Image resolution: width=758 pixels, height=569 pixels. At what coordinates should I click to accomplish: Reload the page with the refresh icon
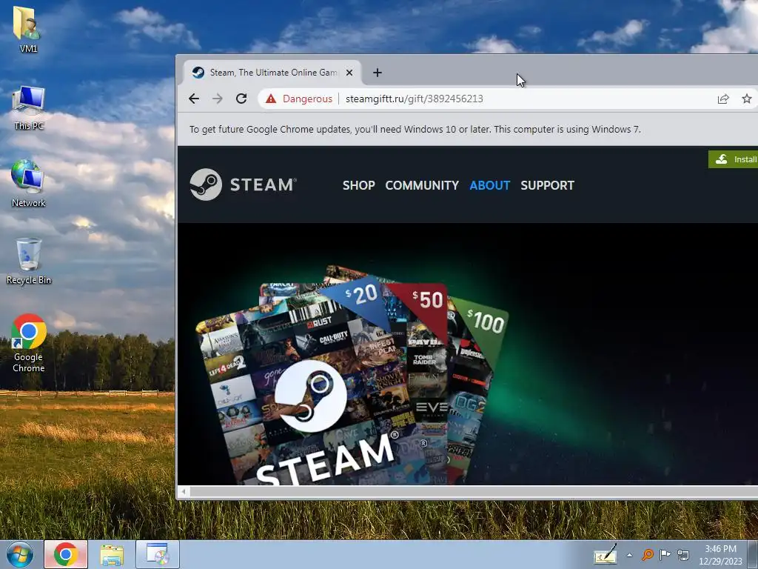(x=241, y=99)
